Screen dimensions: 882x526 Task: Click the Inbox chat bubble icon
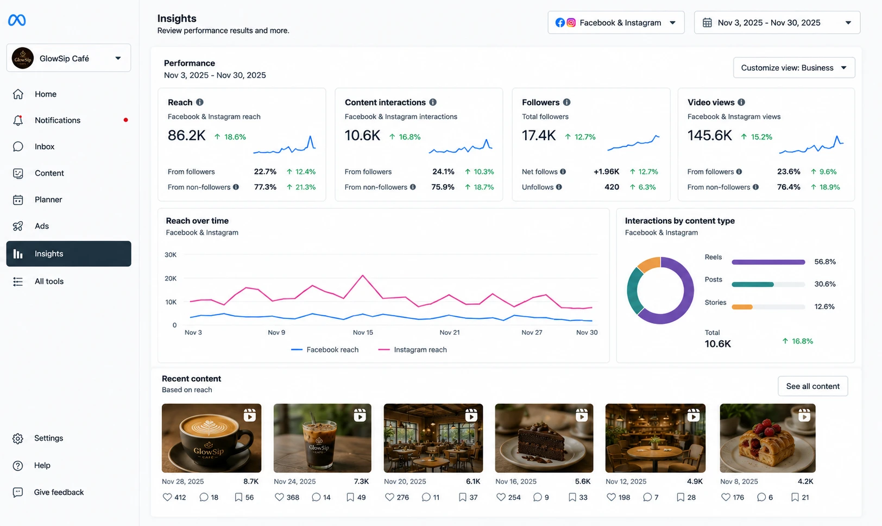18,147
